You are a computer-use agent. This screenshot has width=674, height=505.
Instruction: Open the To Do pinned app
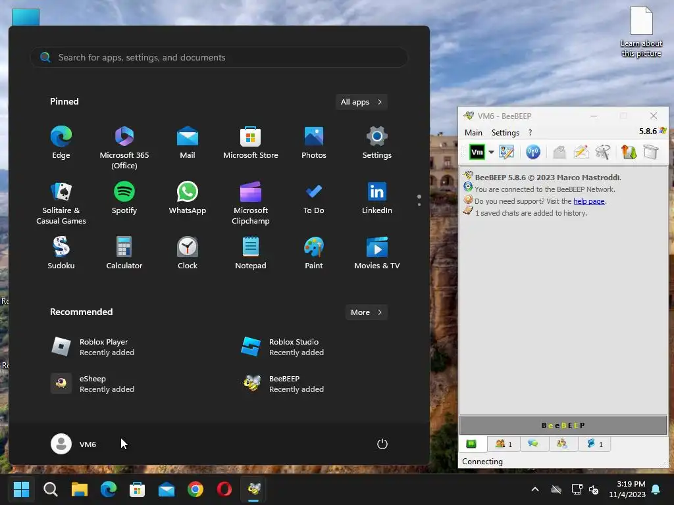tap(314, 199)
